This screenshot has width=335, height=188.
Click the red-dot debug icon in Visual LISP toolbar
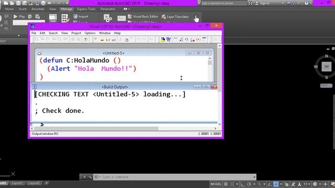[198, 40]
